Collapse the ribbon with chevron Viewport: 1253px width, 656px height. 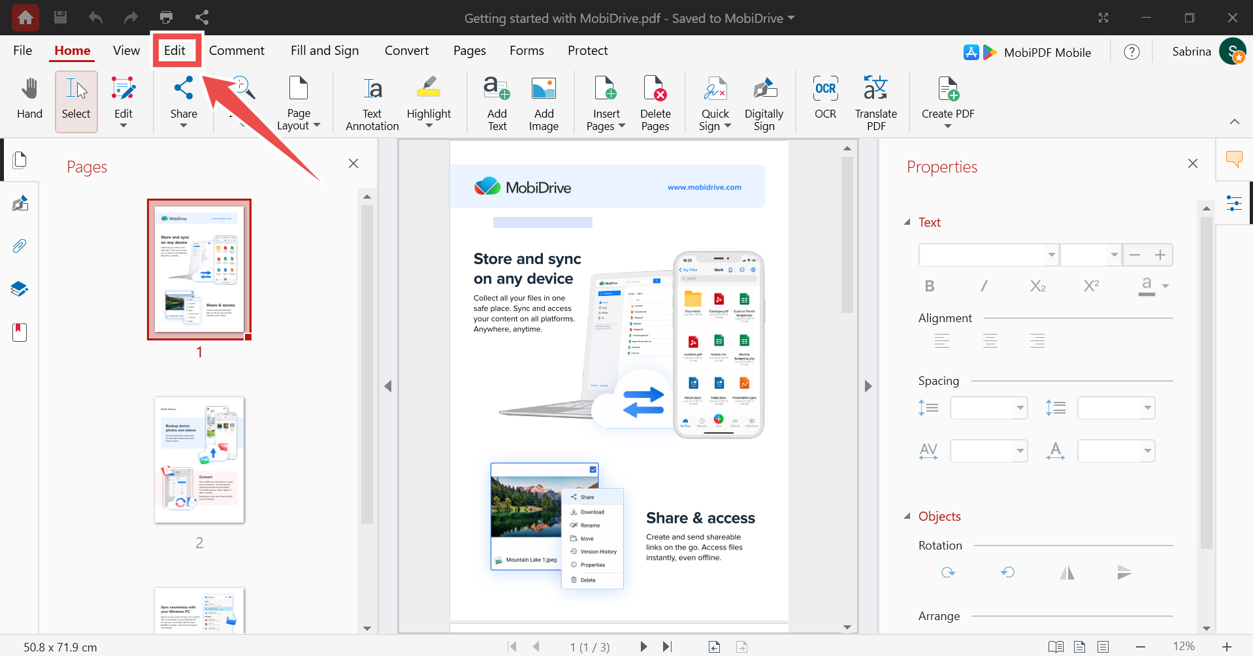(x=1234, y=122)
